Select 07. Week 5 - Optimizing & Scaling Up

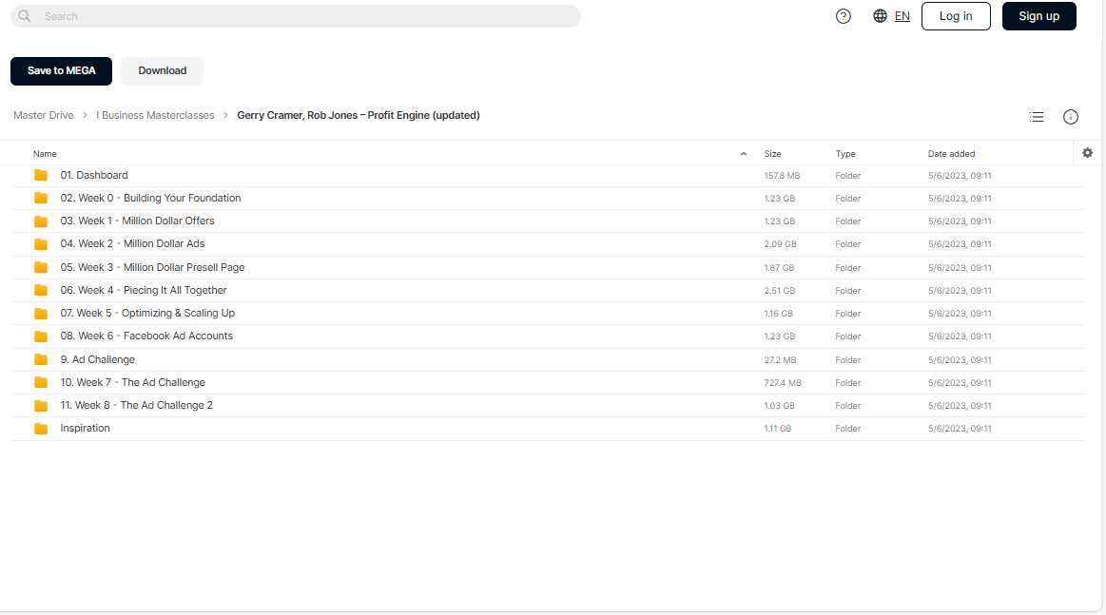(x=147, y=313)
